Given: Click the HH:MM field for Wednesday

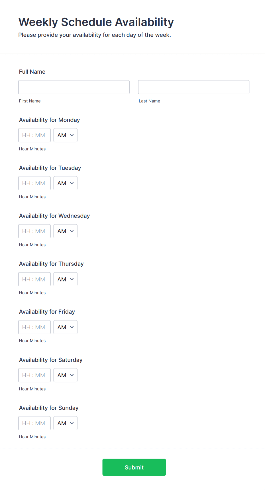Looking at the screenshot, I should tap(34, 231).
